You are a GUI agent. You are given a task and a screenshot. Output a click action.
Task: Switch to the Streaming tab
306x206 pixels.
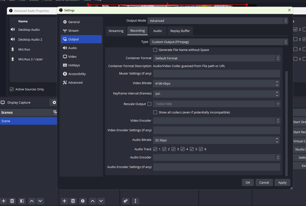(116, 31)
